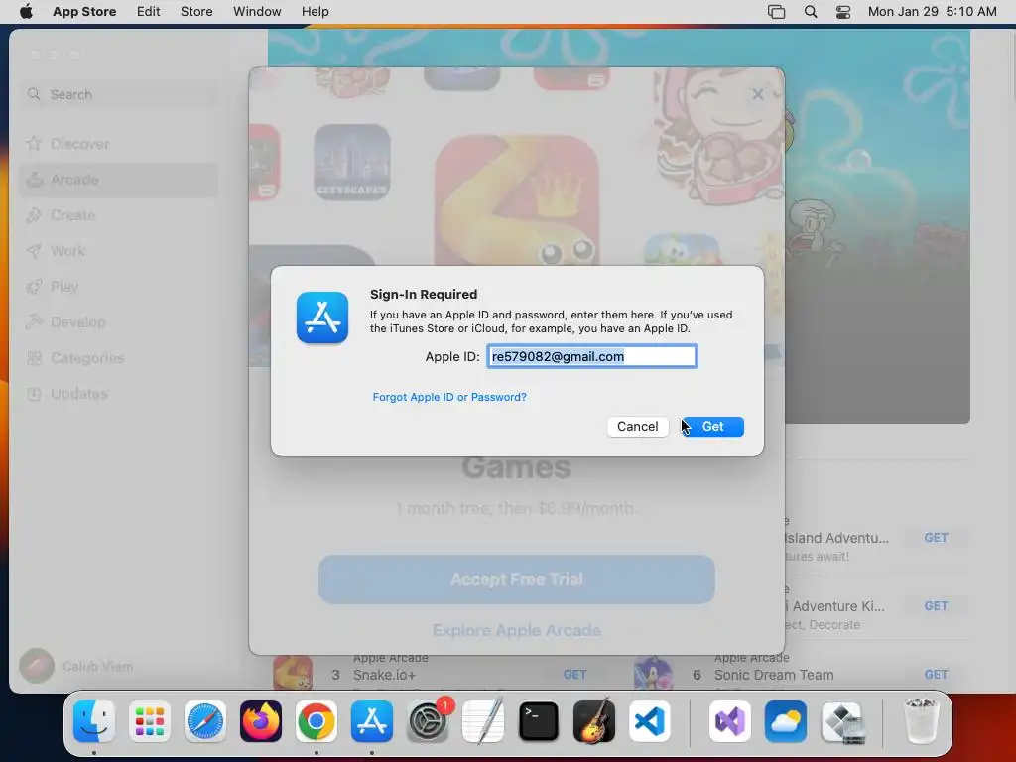This screenshot has height=762, width=1016.
Task: Open Boot Camp Assistant from Dock
Action: click(x=841, y=721)
